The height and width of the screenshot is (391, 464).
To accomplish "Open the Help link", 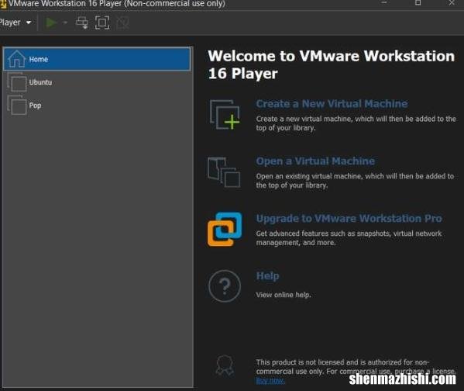I will pyautogui.click(x=267, y=276).
